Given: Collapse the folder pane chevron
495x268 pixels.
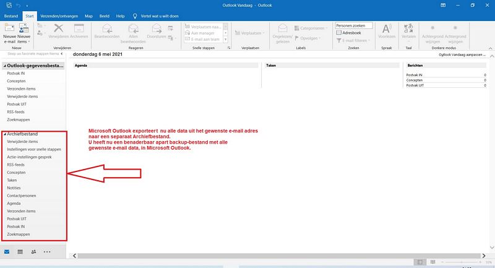Looking at the screenshot, I should [x=62, y=54].
